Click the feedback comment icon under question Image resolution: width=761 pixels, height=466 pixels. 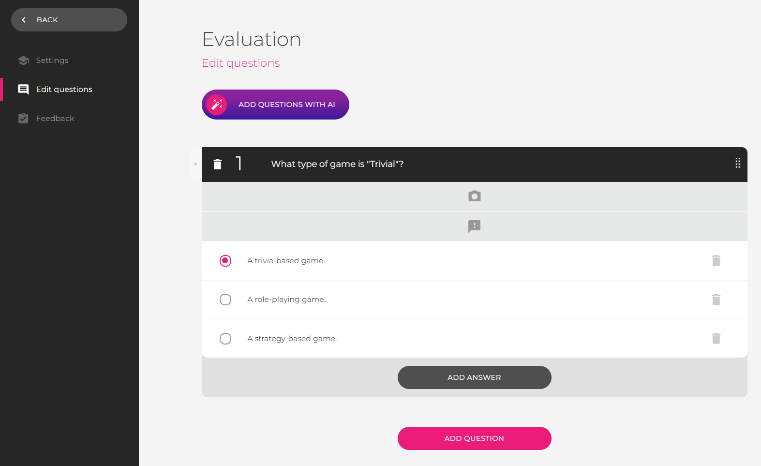[x=474, y=226]
